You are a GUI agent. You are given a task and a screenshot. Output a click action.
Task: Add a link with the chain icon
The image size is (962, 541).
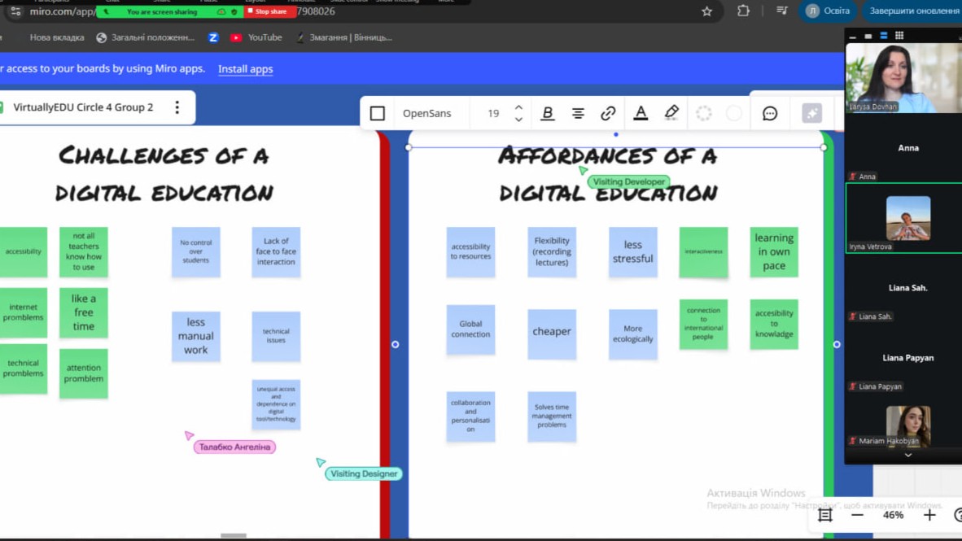coord(608,114)
